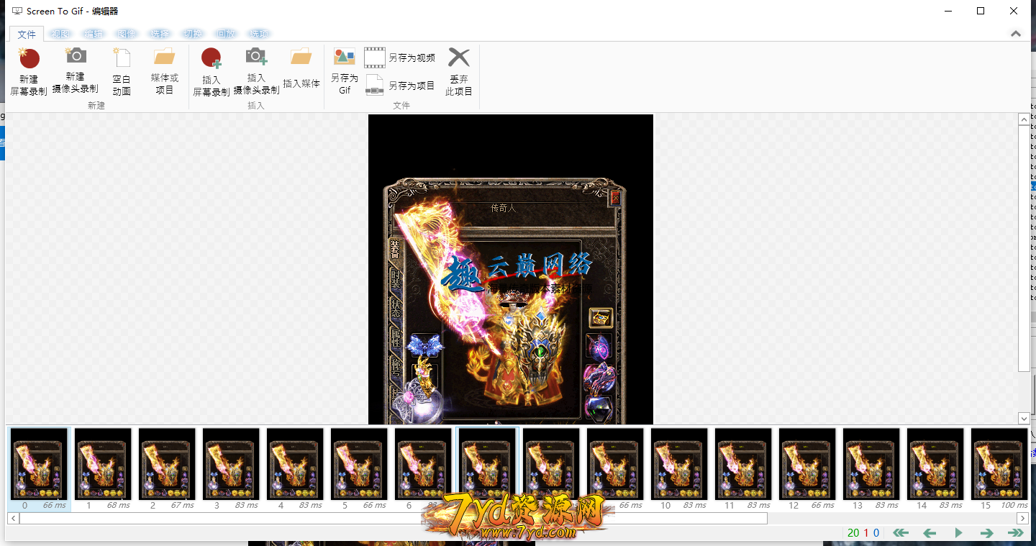This screenshot has width=1036, height=546.
Task: Insert a webcam recording
Action: (x=256, y=72)
